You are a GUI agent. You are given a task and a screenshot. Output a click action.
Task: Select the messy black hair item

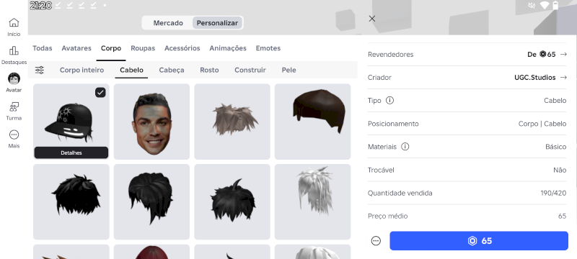click(71, 201)
